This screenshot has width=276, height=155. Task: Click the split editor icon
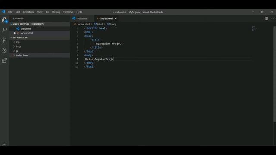click(267, 19)
